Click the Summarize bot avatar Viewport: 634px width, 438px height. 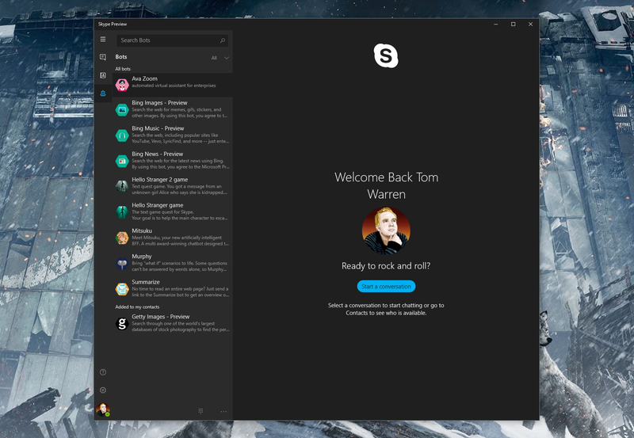click(122, 289)
